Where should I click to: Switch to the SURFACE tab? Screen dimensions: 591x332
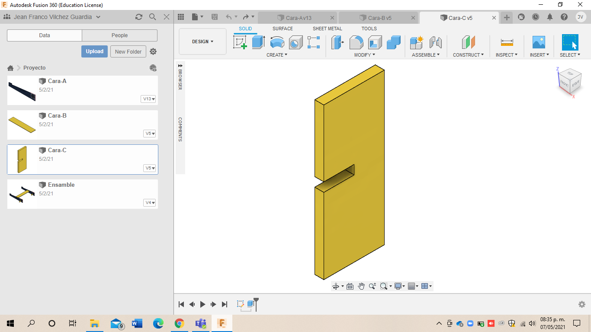pos(283,29)
